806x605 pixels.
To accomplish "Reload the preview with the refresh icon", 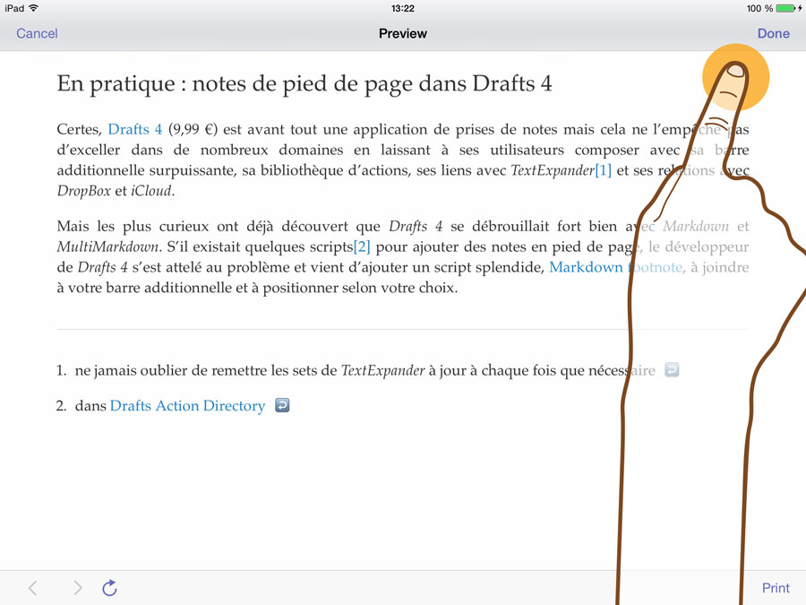I will coord(109,587).
